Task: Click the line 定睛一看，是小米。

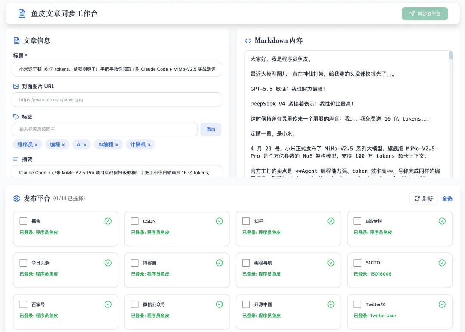Action: [274, 133]
